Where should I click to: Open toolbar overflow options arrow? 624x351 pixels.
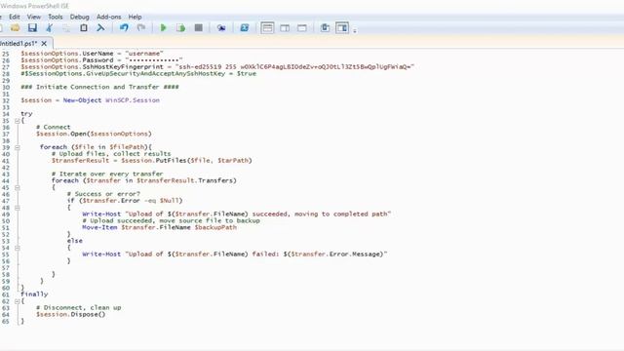click(355, 30)
